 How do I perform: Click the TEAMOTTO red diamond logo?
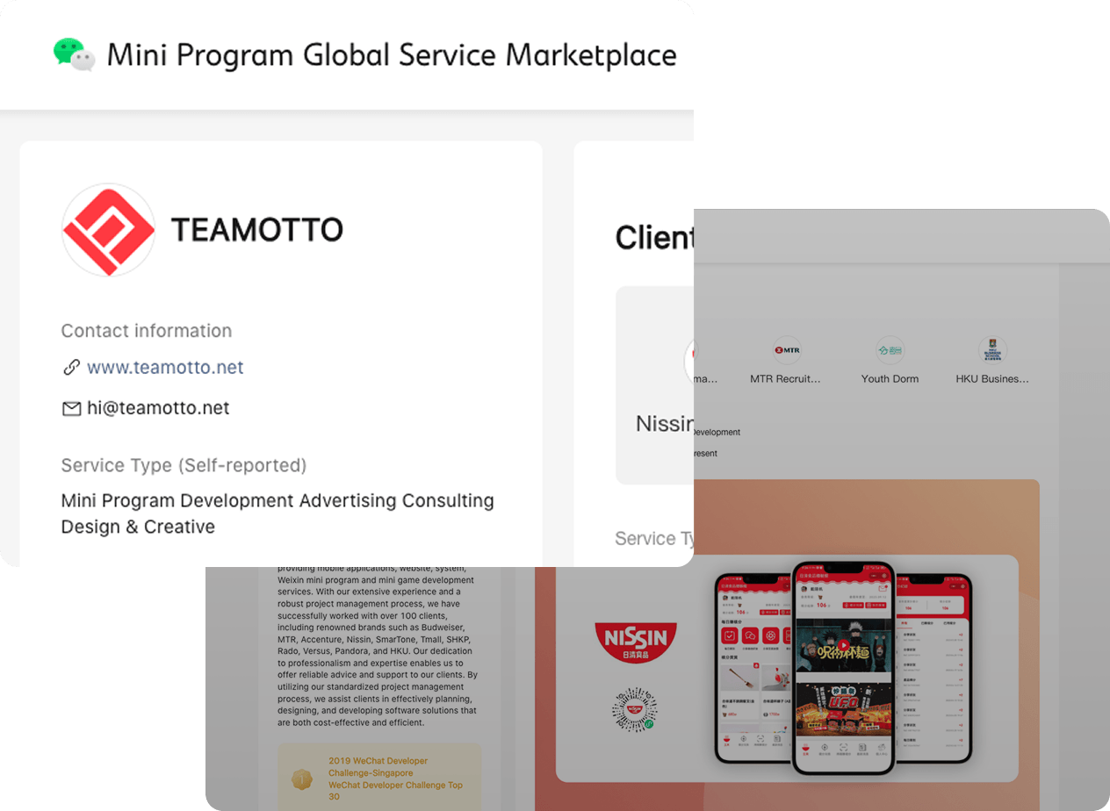click(109, 230)
